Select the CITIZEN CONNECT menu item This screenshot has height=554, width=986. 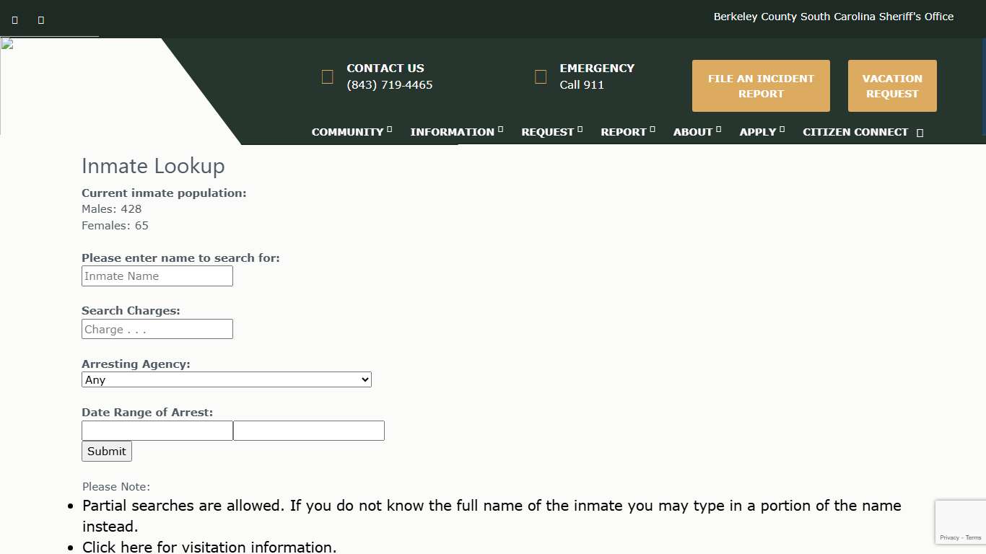[855, 133]
